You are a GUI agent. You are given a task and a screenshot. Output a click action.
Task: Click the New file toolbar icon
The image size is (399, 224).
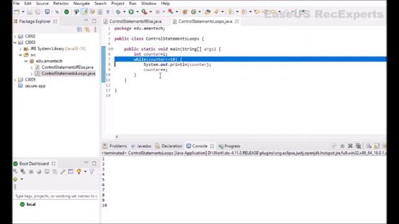coord(17,12)
